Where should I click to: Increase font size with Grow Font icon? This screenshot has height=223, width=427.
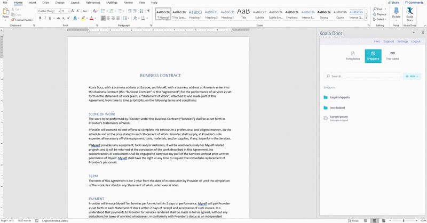(73, 11)
